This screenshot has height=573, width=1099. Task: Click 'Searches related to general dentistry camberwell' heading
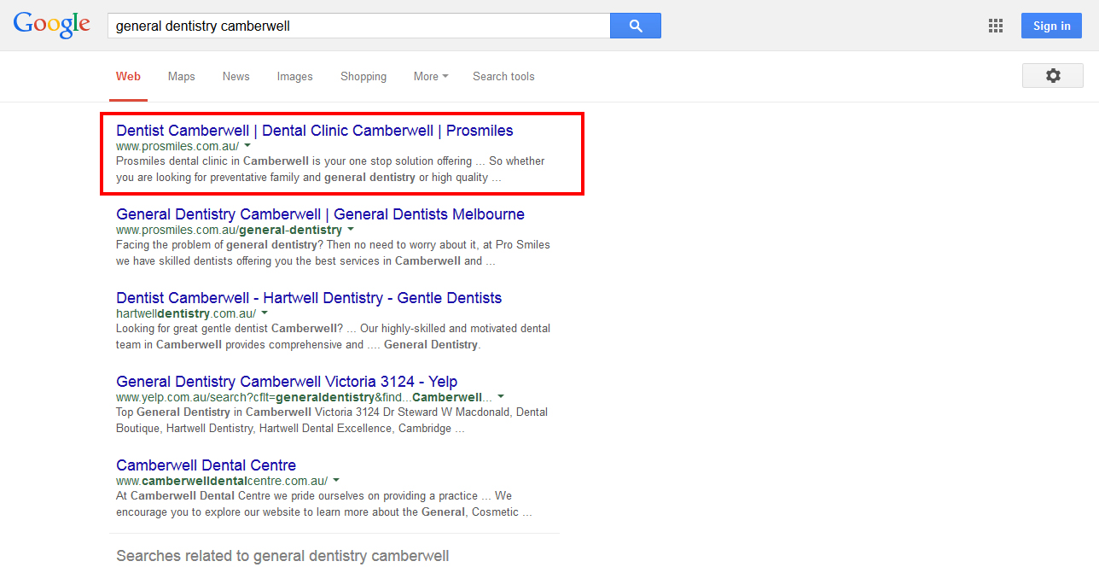coord(282,556)
